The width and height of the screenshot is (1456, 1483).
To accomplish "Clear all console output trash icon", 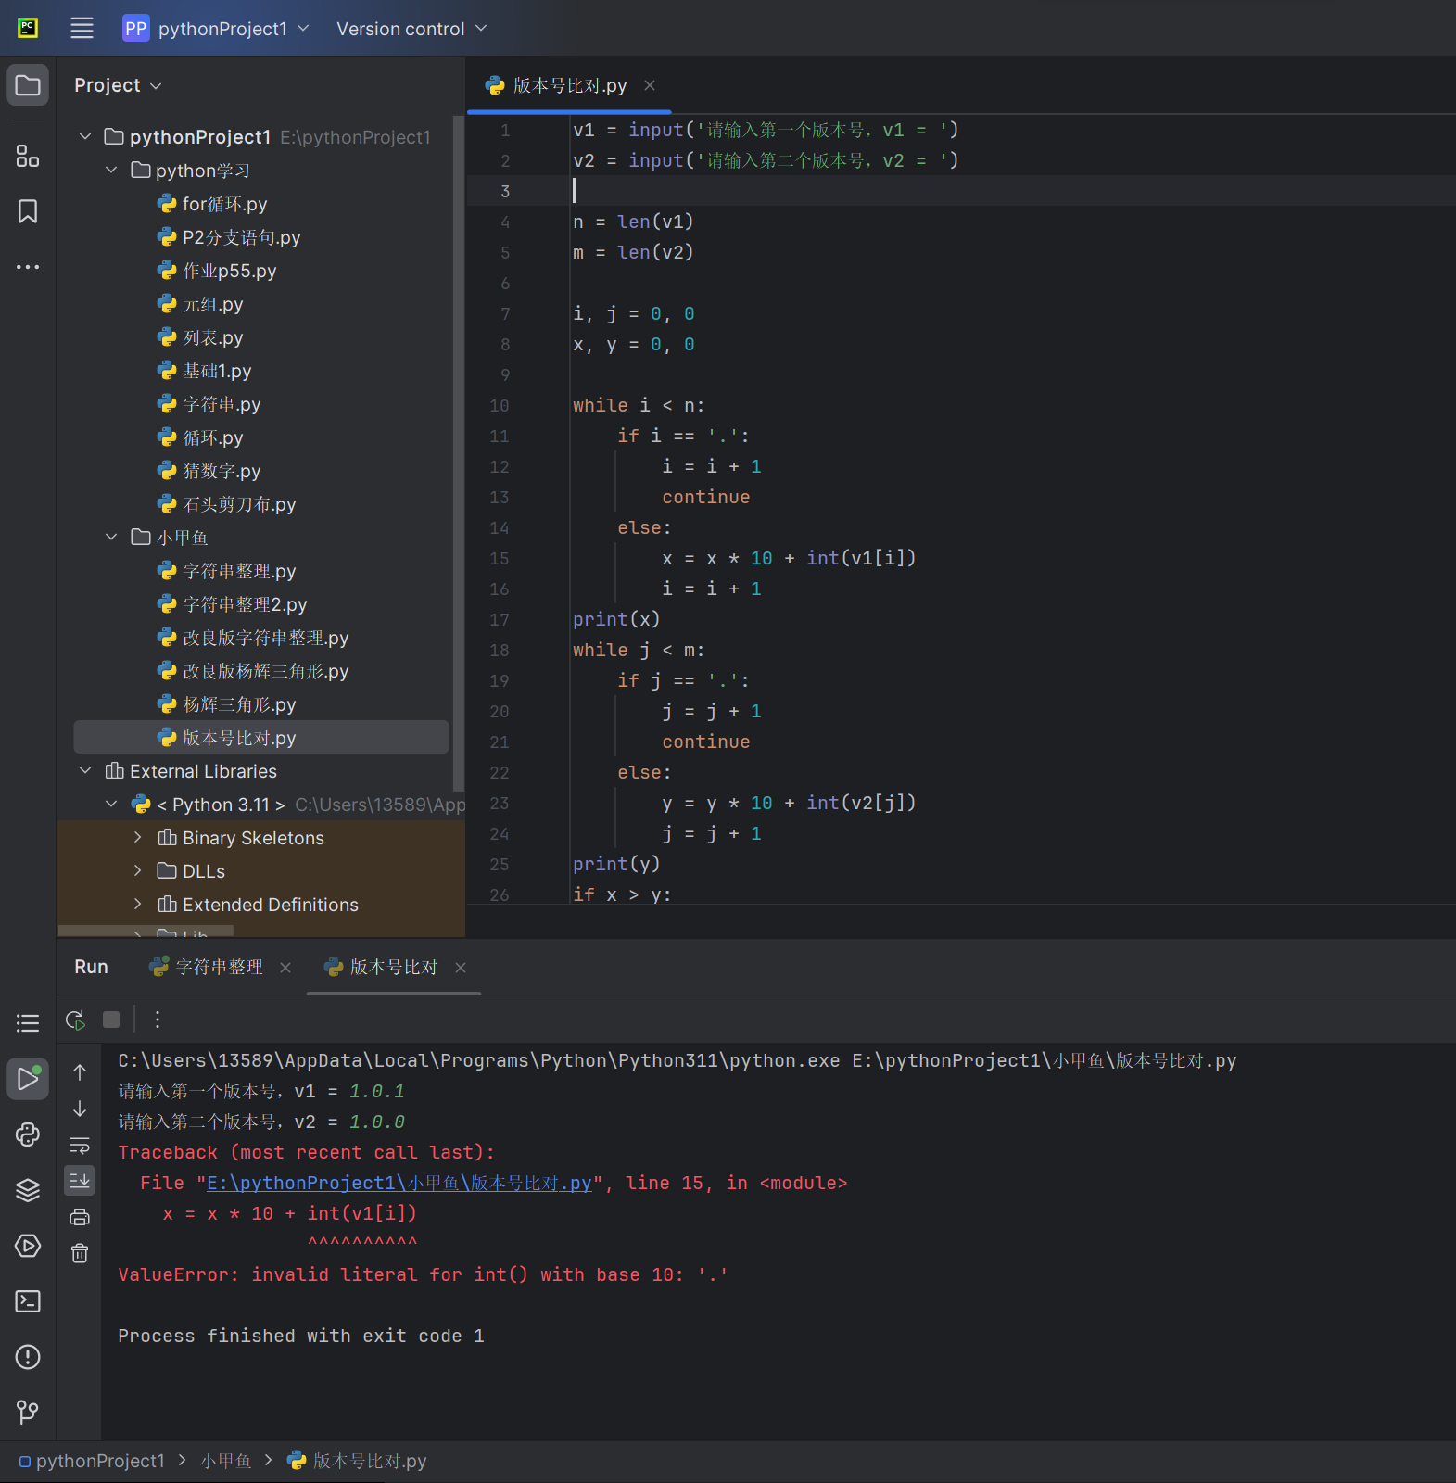I will [x=80, y=1253].
